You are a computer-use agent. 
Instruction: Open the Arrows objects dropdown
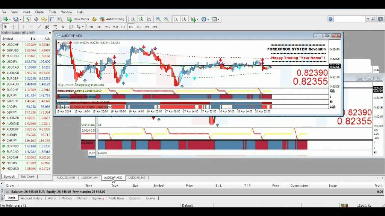80,27
